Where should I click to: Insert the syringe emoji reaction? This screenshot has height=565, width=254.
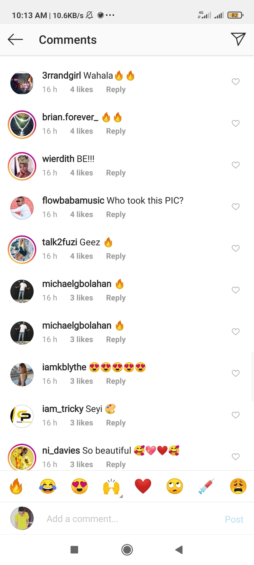206,486
